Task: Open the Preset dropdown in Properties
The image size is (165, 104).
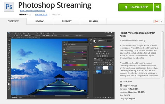Action: point(77,47)
